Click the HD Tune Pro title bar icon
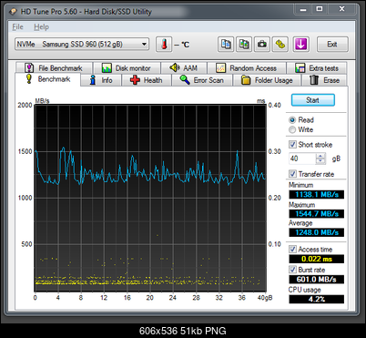 point(13,12)
